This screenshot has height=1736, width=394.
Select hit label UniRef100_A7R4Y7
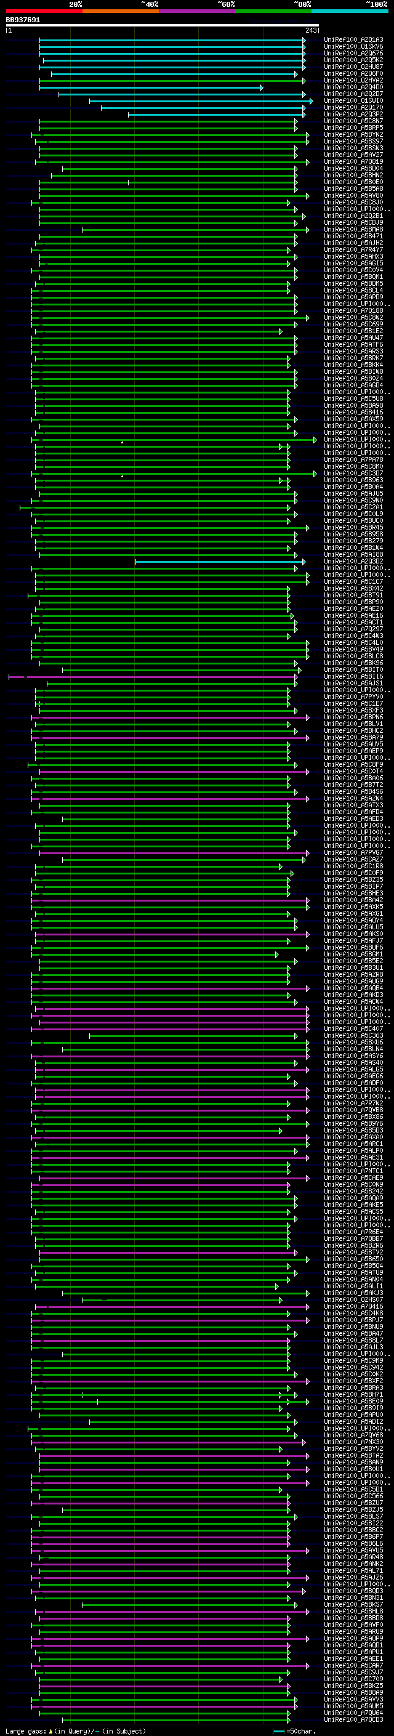point(353,250)
